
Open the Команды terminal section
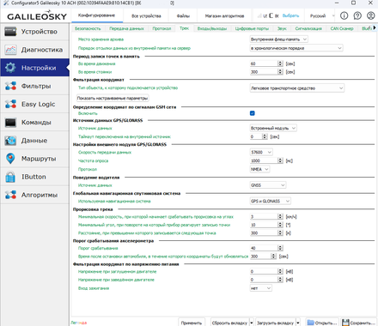(34, 123)
